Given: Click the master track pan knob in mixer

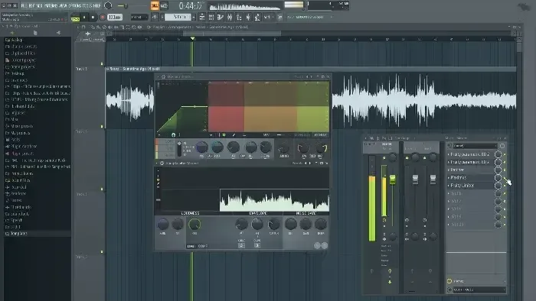Looking at the screenshot, I should [x=392, y=157].
